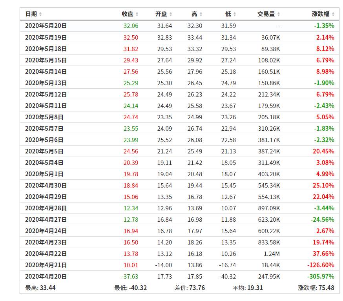Click the summary 平均: 19.31

pyautogui.click(x=248, y=288)
